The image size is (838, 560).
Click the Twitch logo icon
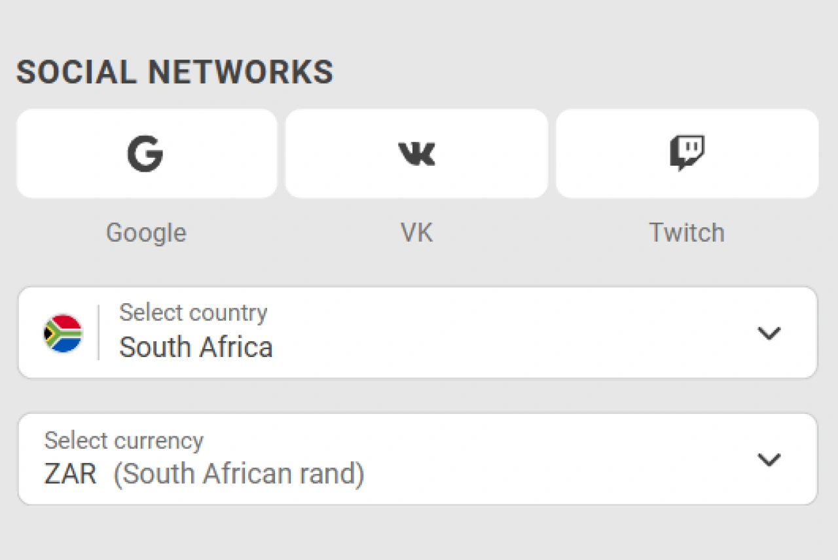(687, 153)
